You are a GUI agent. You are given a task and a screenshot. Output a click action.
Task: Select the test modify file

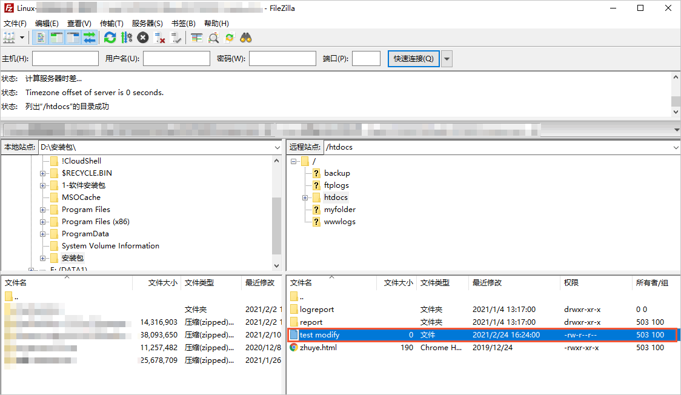coord(482,334)
